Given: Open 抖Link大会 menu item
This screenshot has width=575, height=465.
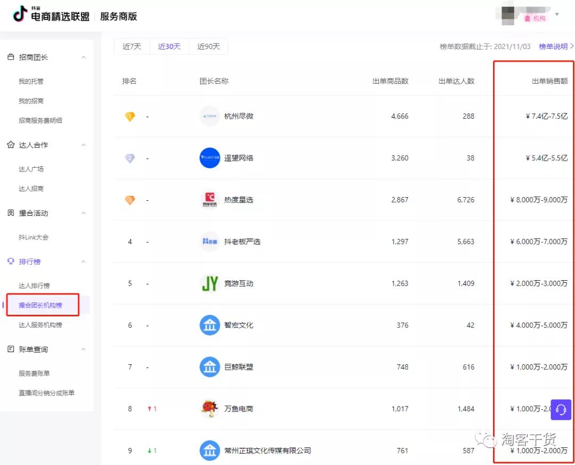Looking at the screenshot, I should click(34, 237).
